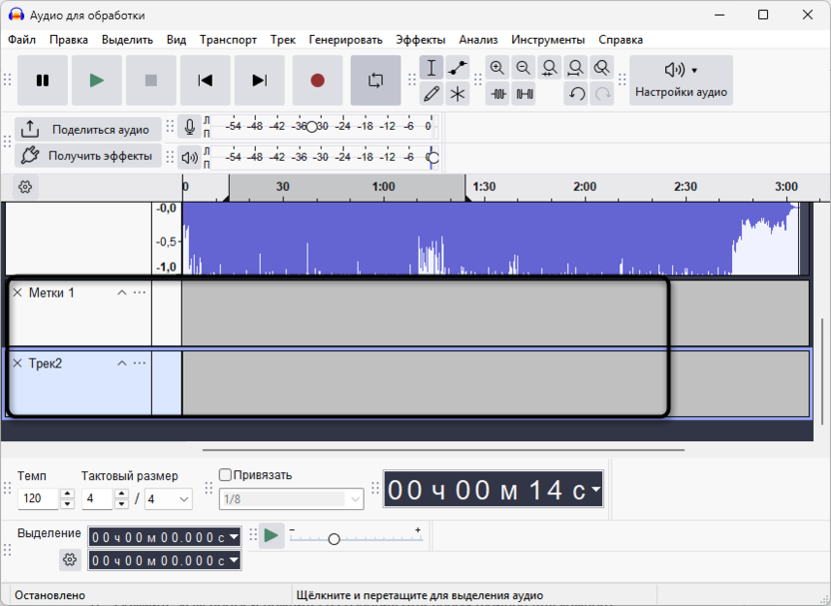Image resolution: width=831 pixels, height=606 pixels.
Task: Close the Метки 1 label track
Action: pyautogui.click(x=17, y=293)
